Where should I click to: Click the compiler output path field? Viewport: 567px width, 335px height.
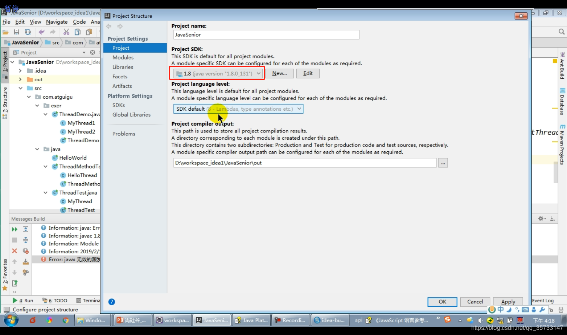305,163
